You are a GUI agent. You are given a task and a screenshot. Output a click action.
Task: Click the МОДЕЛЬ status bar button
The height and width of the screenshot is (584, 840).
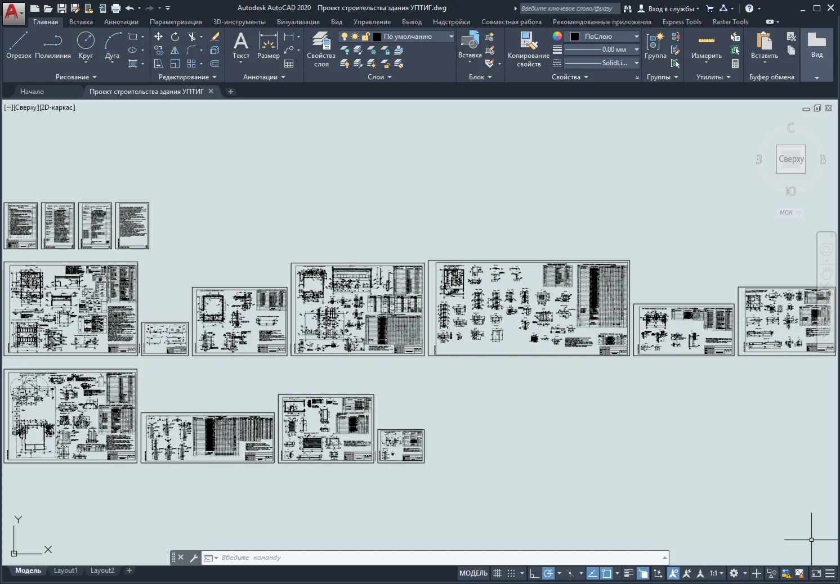coord(473,573)
